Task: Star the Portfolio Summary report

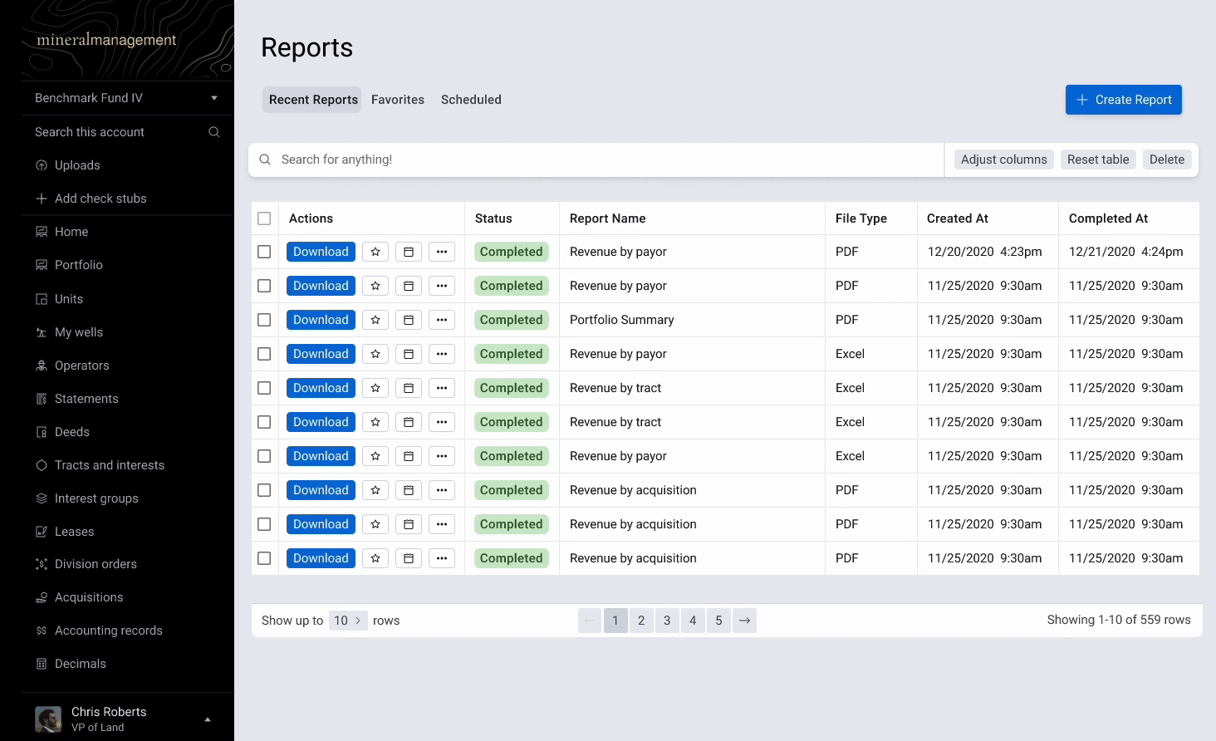Action: [375, 320]
